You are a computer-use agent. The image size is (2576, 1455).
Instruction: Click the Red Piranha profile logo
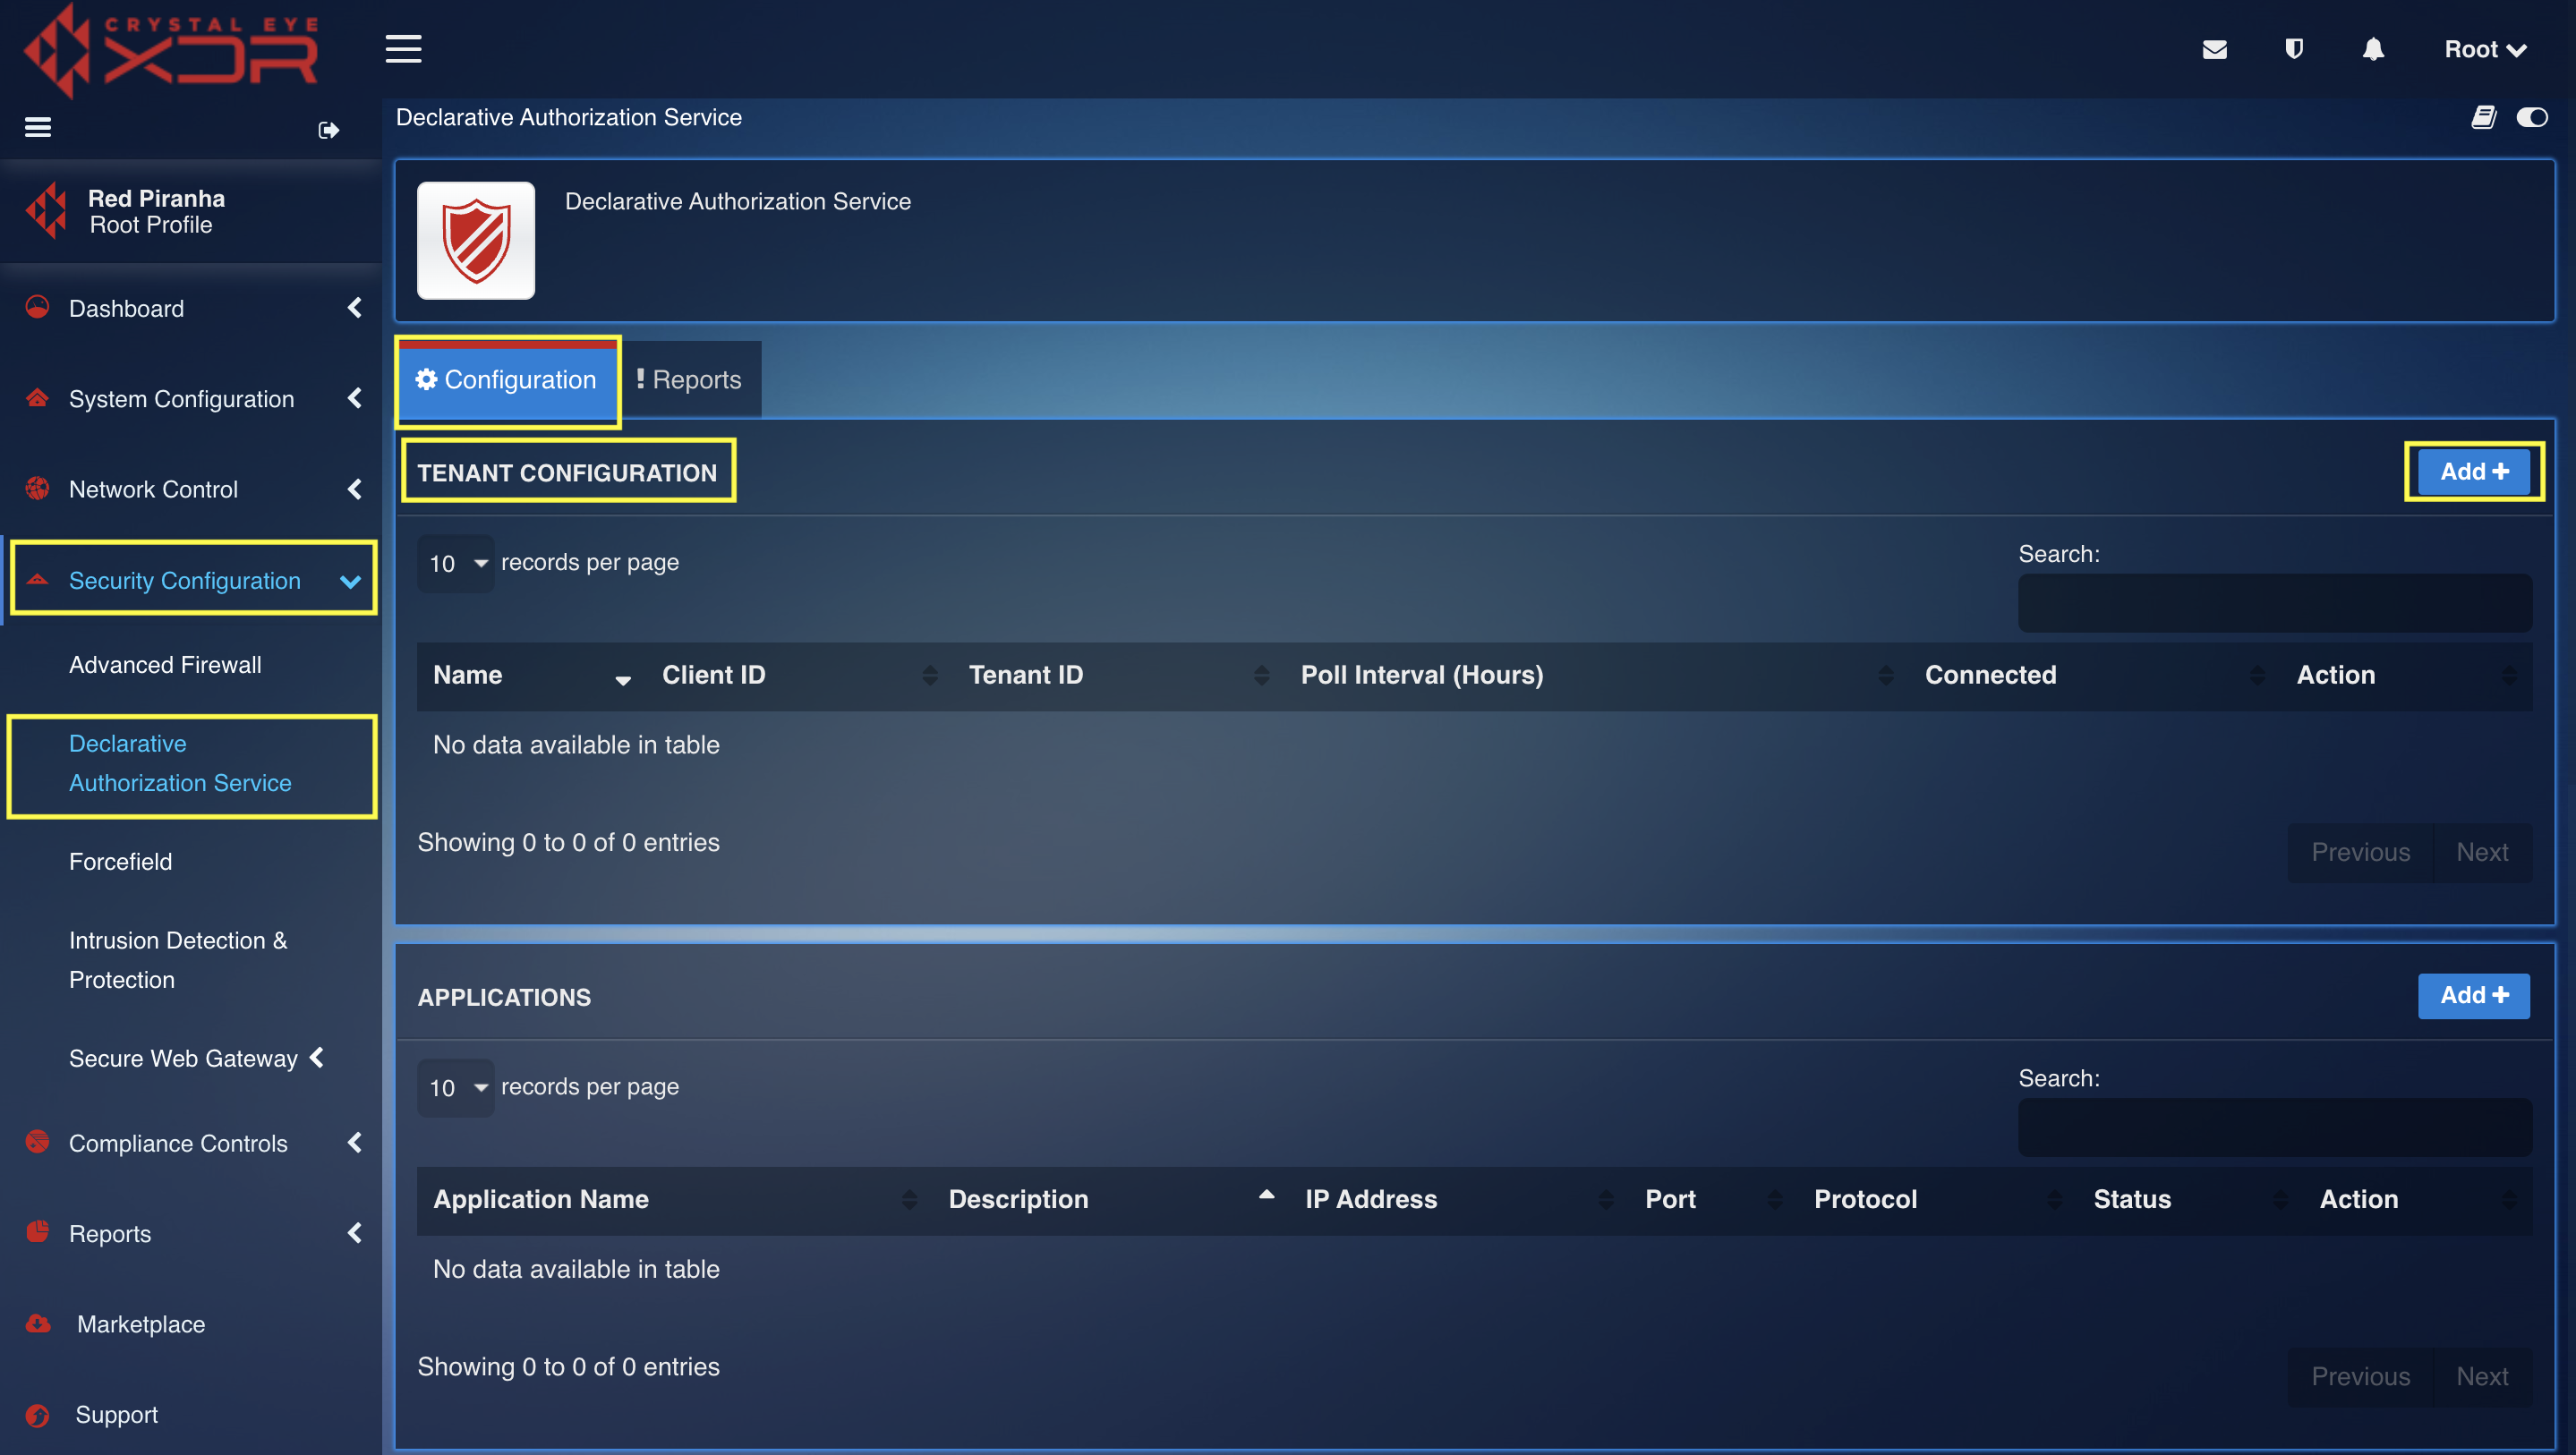[46, 211]
